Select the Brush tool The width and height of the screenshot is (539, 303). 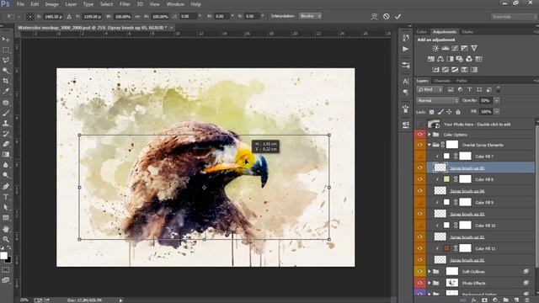coord(6,113)
